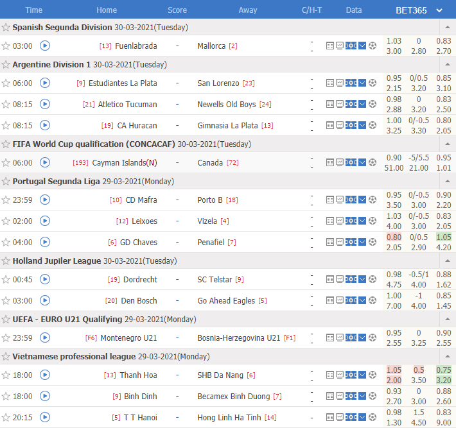Collapse the UEFA EURO U21 Qualifying section

[448, 320]
